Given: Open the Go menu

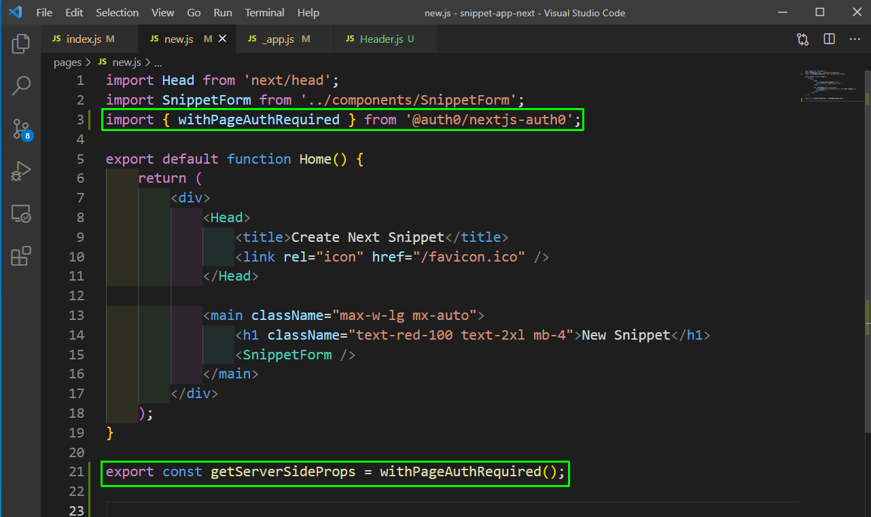Looking at the screenshot, I should click(x=194, y=13).
